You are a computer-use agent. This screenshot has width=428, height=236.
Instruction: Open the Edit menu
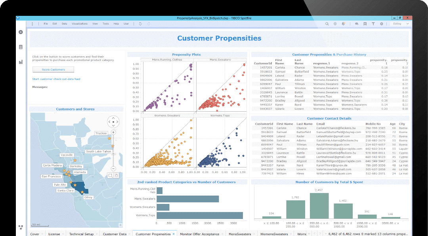[55, 24]
